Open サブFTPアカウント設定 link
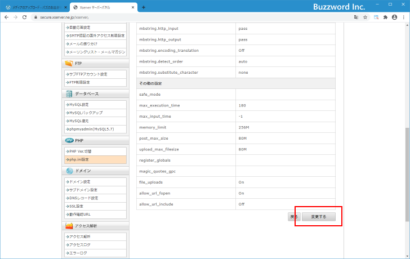This screenshot has width=410, height=259. [87, 74]
